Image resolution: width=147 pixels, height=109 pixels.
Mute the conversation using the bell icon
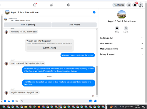117,28
